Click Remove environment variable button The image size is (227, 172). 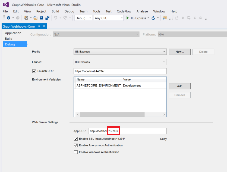coord(180,95)
